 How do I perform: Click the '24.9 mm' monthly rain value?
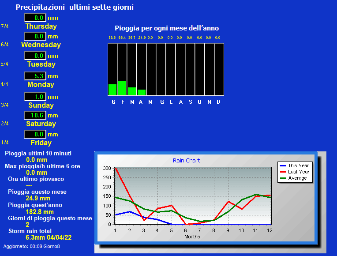[x=38, y=198]
